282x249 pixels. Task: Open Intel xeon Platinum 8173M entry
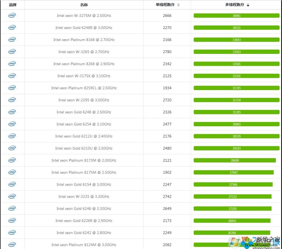(84, 160)
